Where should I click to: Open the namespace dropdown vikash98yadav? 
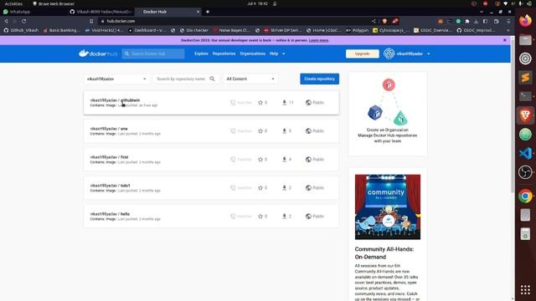click(116, 79)
